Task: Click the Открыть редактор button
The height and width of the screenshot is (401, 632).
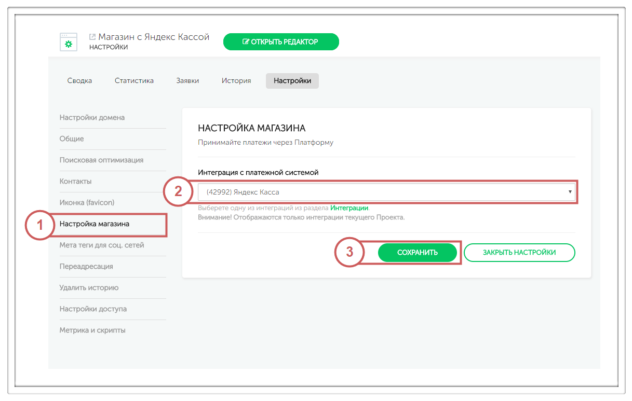Action: click(x=281, y=42)
